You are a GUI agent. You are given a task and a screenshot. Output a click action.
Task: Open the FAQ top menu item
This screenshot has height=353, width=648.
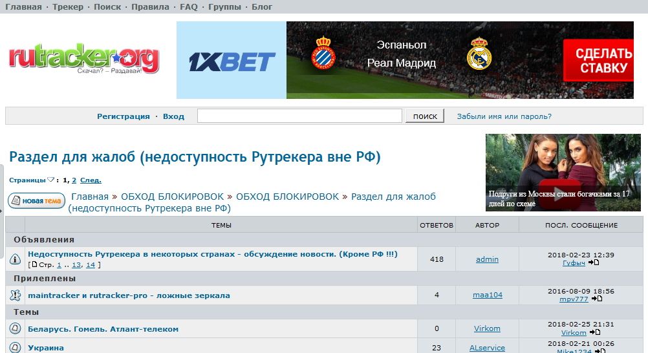click(188, 7)
